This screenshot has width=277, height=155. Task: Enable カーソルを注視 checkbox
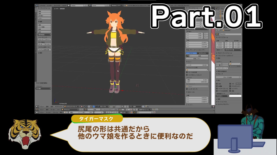point(187,72)
